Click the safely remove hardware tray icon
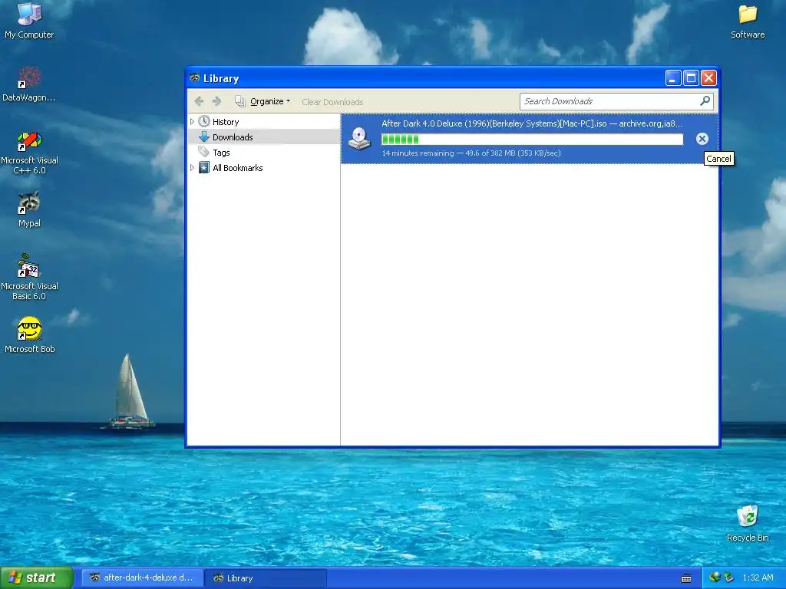Image resolution: width=786 pixels, height=589 pixels. pyautogui.click(x=728, y=577)
